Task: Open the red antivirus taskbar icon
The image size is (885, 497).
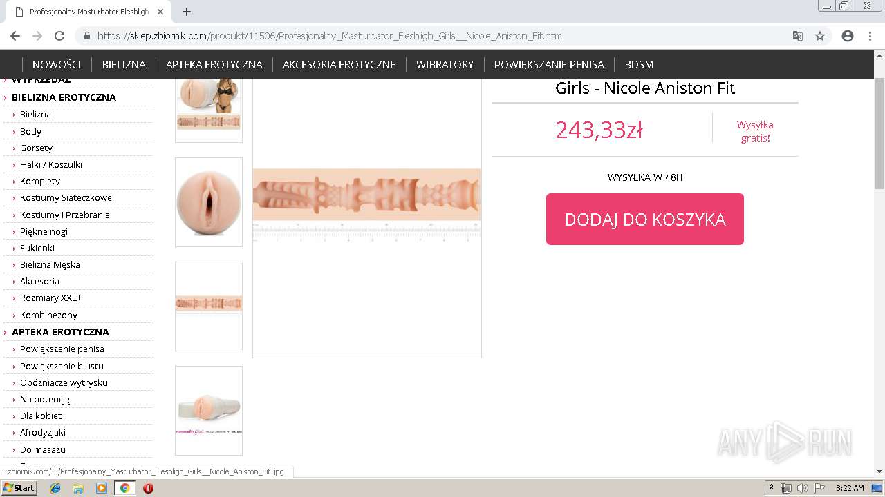Action: [148, 488]
